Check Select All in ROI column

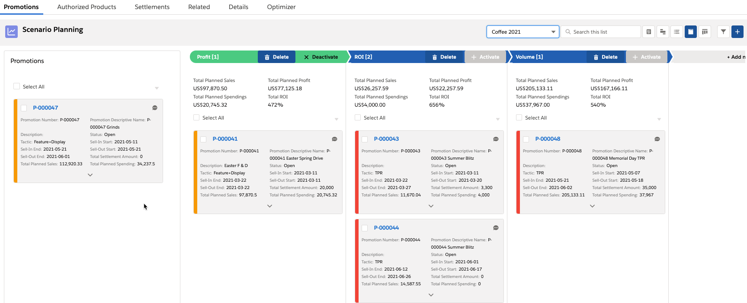tap(358, 117)
